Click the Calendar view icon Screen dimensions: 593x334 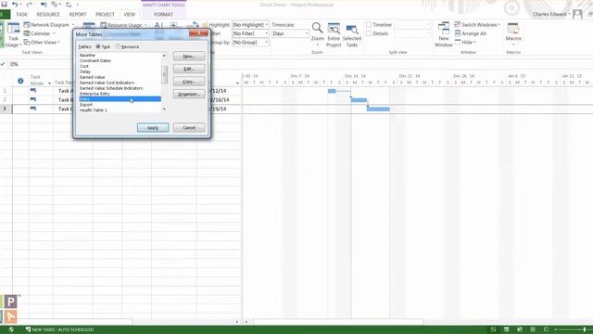click(x=27, y=33)
